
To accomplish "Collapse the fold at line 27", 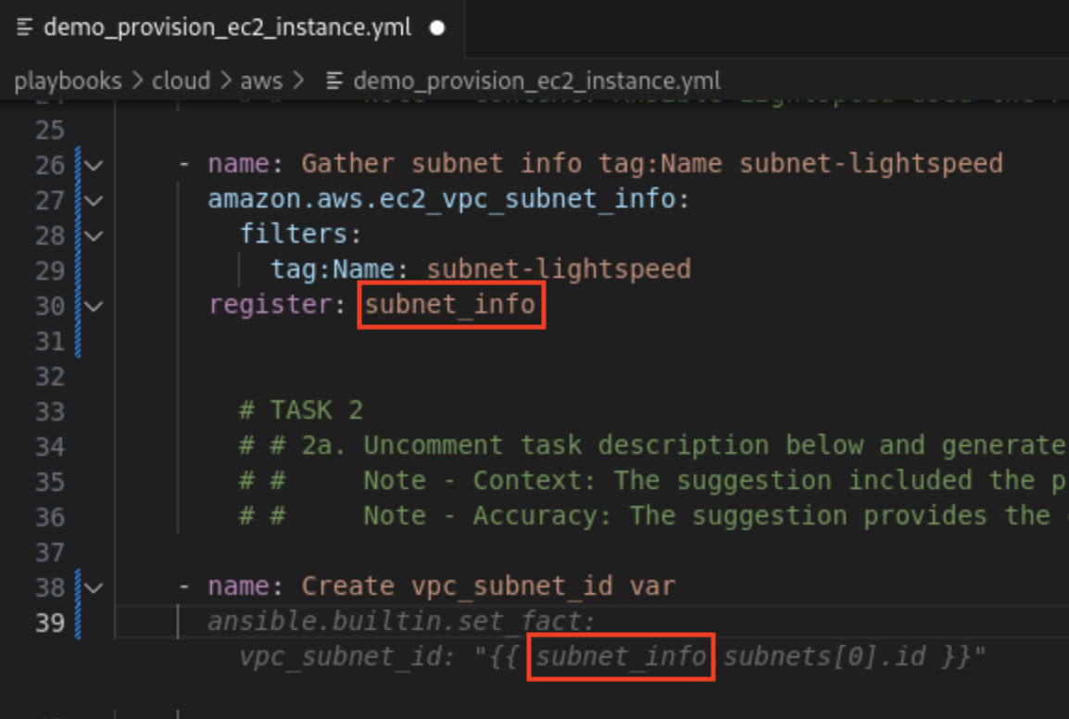I will [x=94, y=200].
